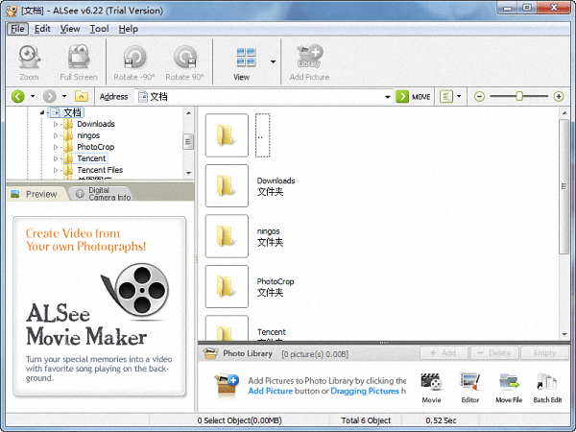
Task: Click file list vertical scrollbar thumb
Action: pos(564,186)
